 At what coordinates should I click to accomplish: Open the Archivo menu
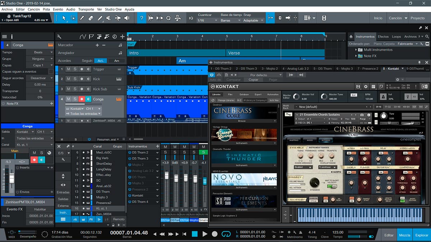click(x=7, y=9)
